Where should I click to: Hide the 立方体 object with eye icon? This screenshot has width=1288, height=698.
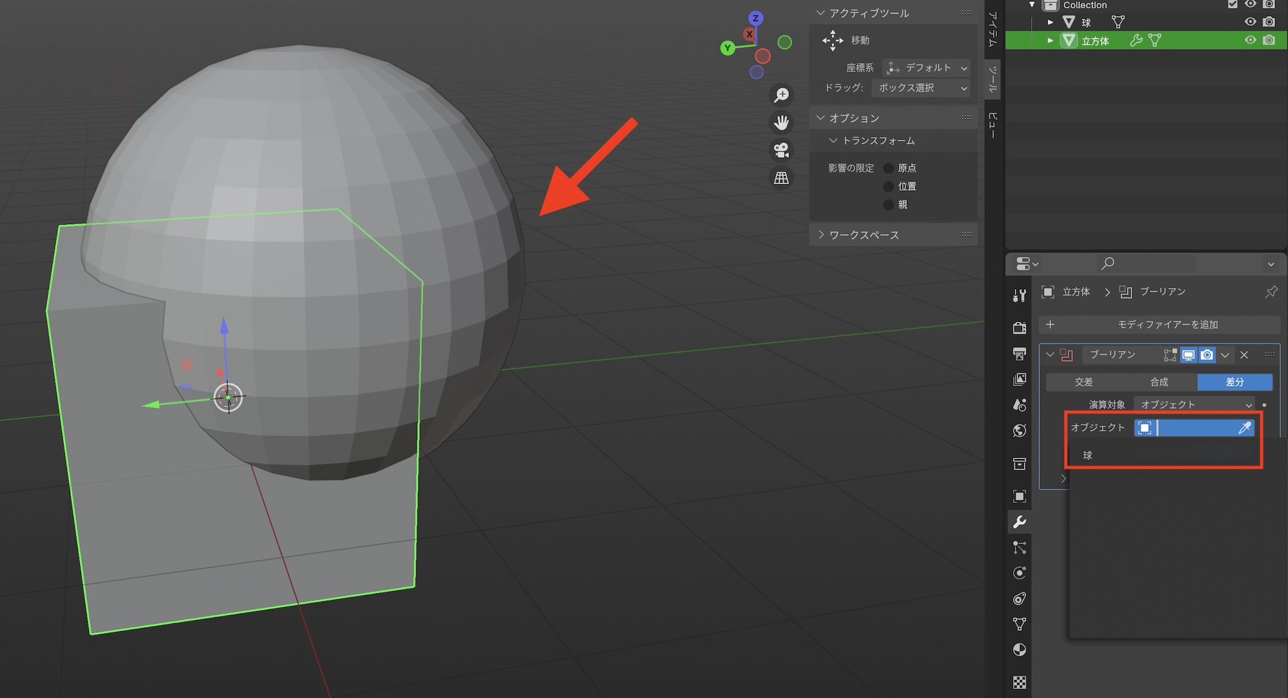pos(1250,40)
